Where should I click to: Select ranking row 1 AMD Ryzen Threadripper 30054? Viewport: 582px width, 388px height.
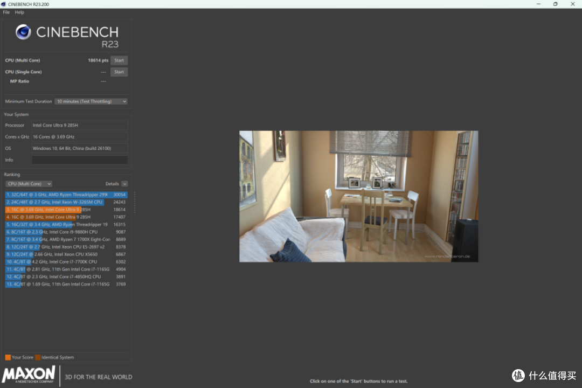66,195
